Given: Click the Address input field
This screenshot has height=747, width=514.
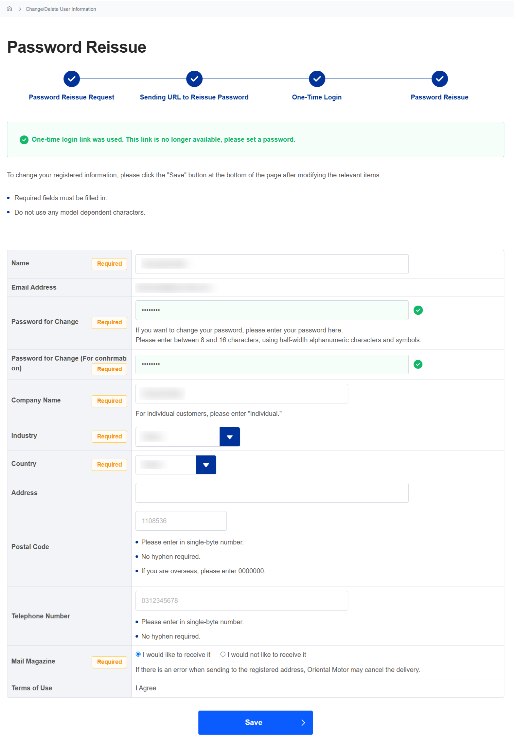Looking at the screenshot, I should tap(272, 493).
